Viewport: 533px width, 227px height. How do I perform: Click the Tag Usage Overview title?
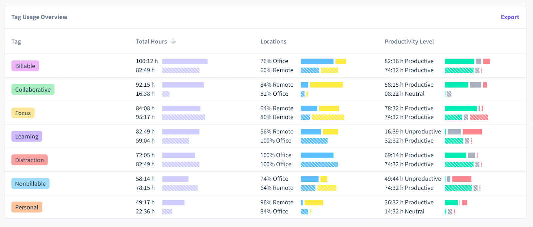click(39, 17)
